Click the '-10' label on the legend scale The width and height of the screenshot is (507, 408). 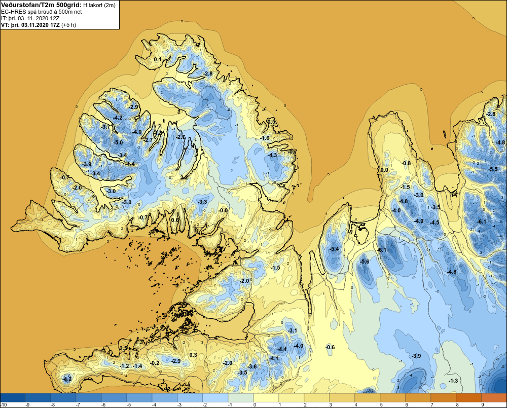pos(4,405)
